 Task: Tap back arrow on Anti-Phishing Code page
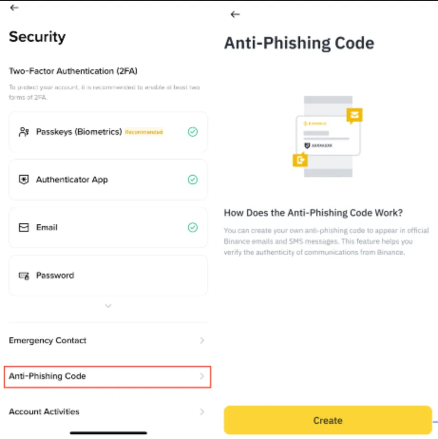point(235,14)
